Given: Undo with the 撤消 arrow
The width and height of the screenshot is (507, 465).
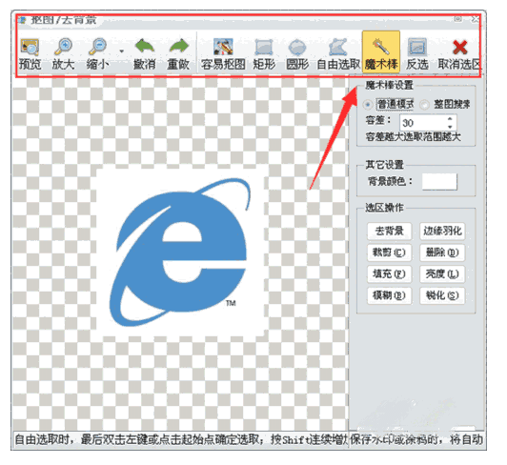Looking at the screenshot, I should click(145, 53).
